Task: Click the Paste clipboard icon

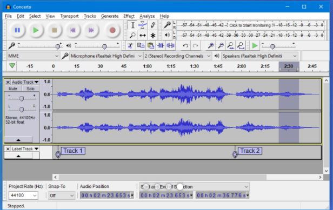Action: click(151, 45)
